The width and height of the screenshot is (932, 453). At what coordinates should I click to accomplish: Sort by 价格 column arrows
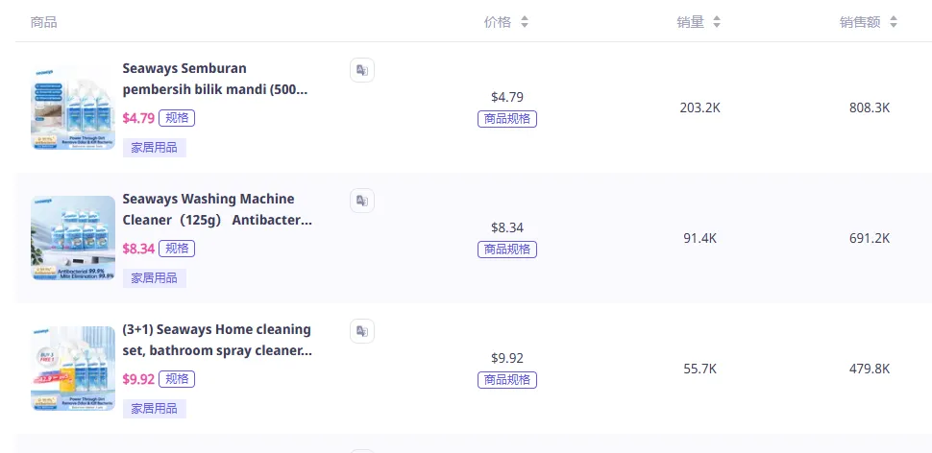(x=525, y=22)
